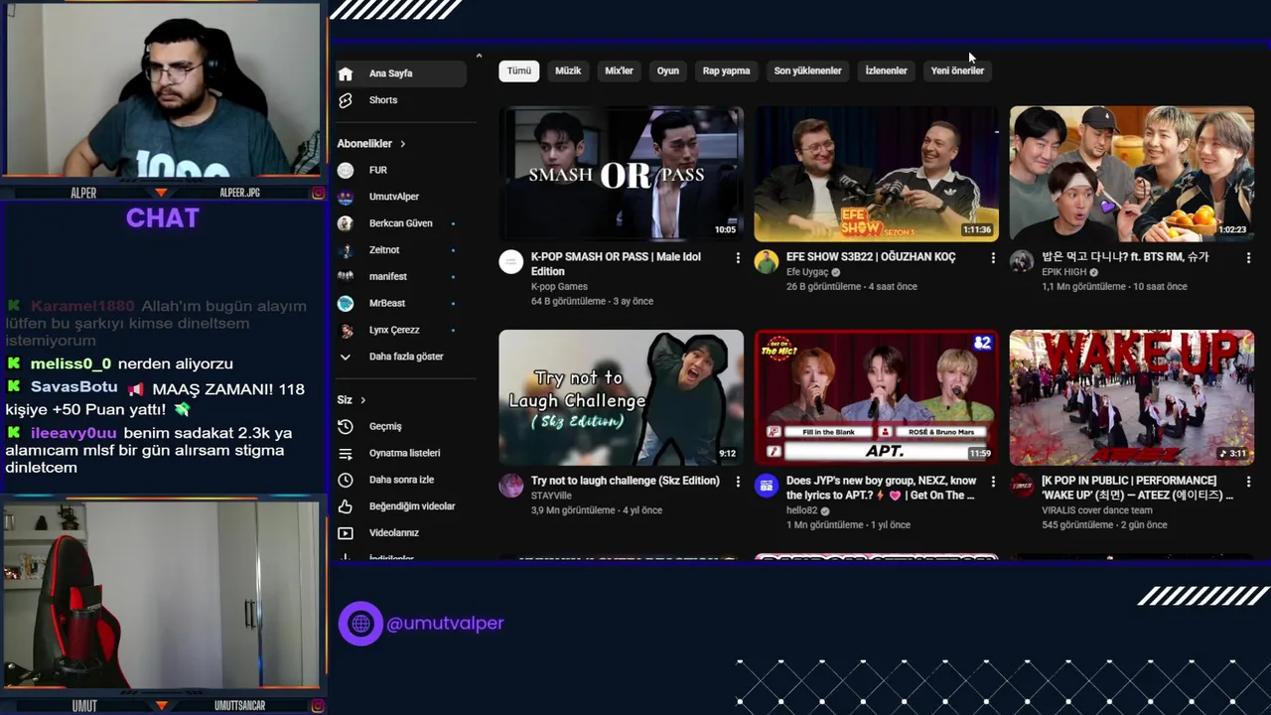The height and width of the screenshot is (715, 1271).
Task: Open Efe Uygaç channel avatar
Action: click(767, 262)
